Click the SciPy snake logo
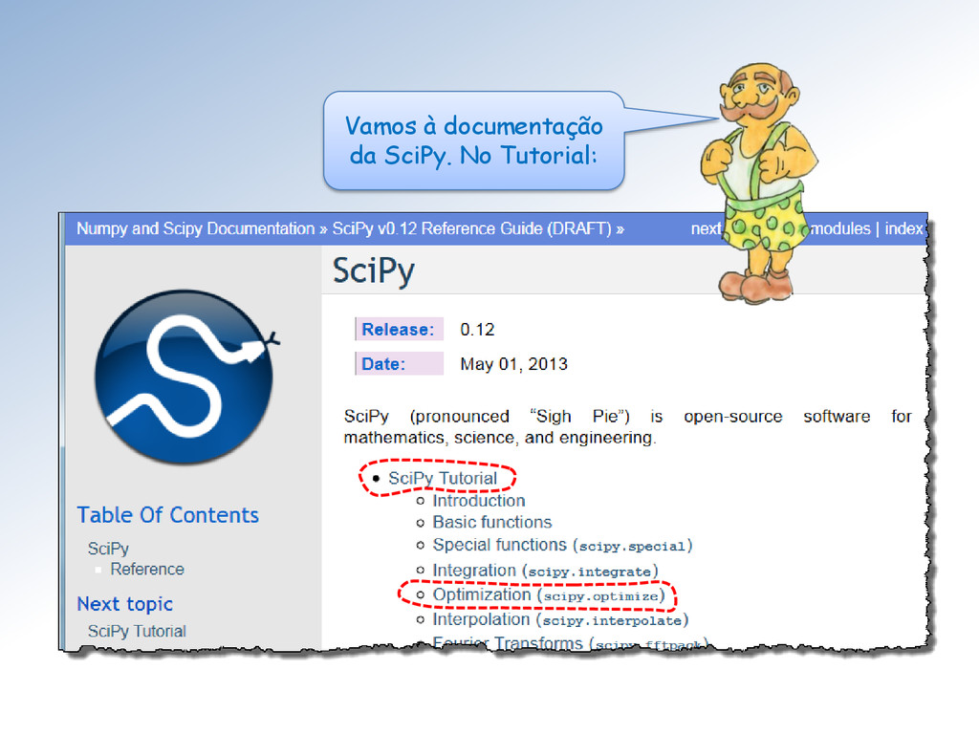Image resolution: width=979 pixels, height=734 pixels. pos(185,377)
